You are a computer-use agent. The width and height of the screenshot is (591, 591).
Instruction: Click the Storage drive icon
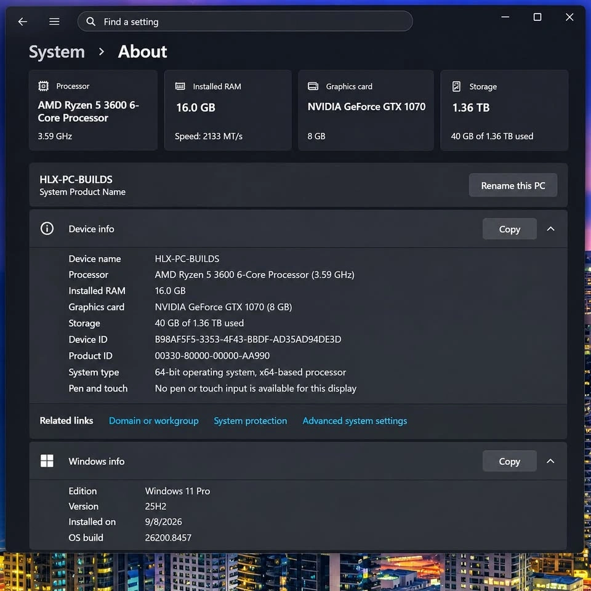point(456,86)
